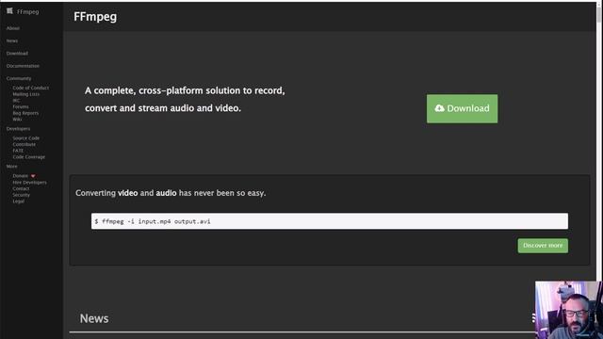Click the ffmpeg command example box

pyautogui.click(x=330, y=221)
